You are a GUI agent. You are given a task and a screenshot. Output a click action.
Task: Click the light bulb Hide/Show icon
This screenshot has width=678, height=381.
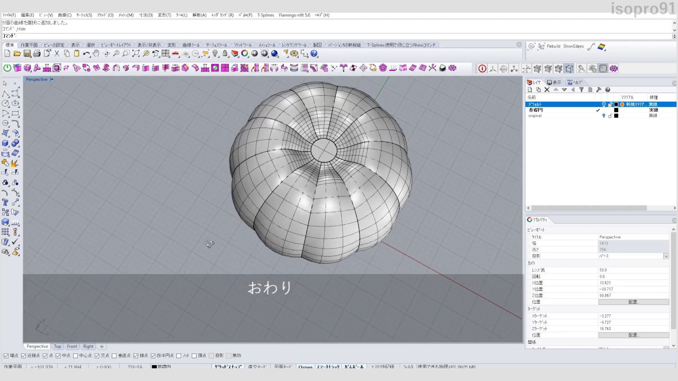click(215, 54)
